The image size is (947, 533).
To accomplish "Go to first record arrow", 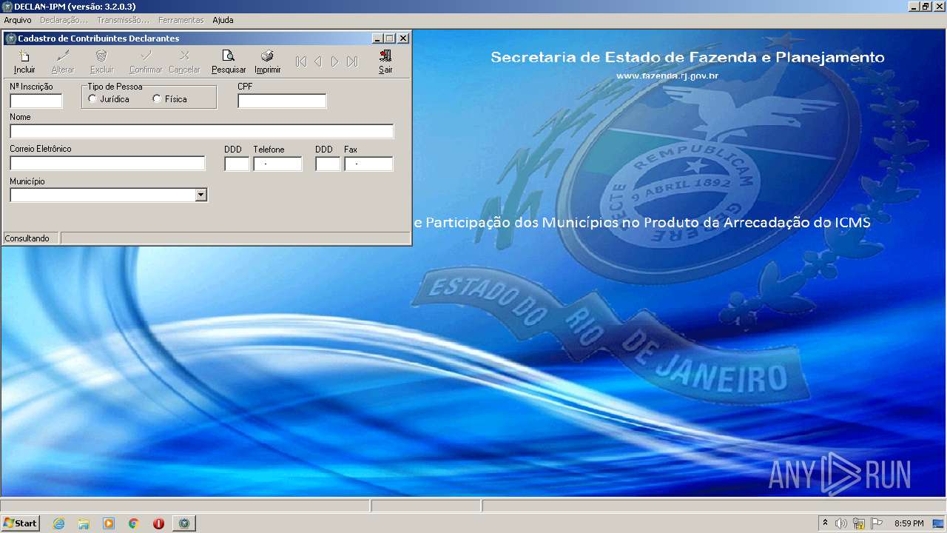I will pyautogui.click(x=301, y=61).
